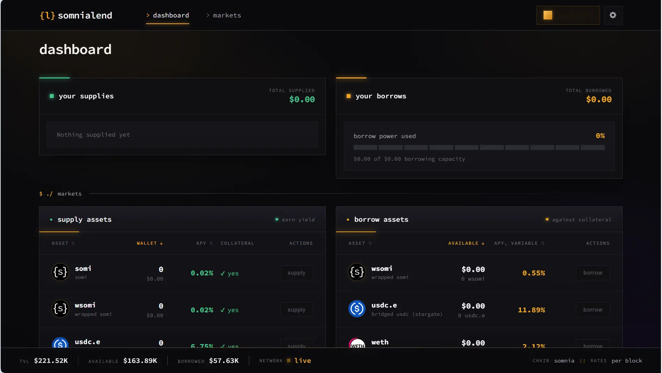662x373 pixels.
Task: Click the usdc.e token icon in borrow assets
Action: pos(357,309)
